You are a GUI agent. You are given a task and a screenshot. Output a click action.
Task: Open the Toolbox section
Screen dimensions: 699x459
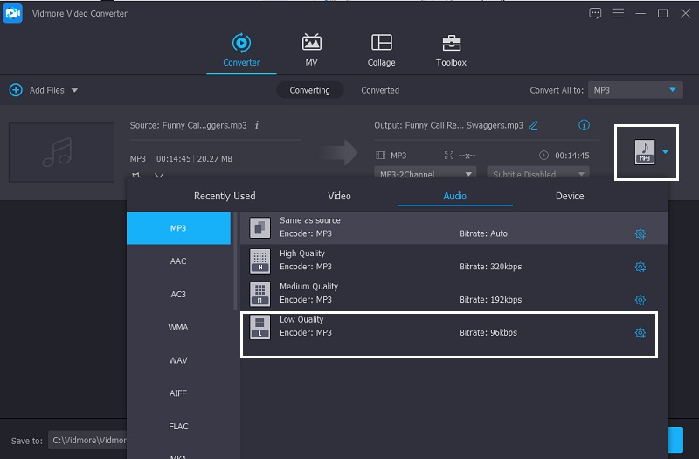click(451, 51)
